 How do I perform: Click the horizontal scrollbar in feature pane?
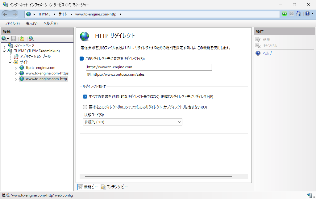158,176
